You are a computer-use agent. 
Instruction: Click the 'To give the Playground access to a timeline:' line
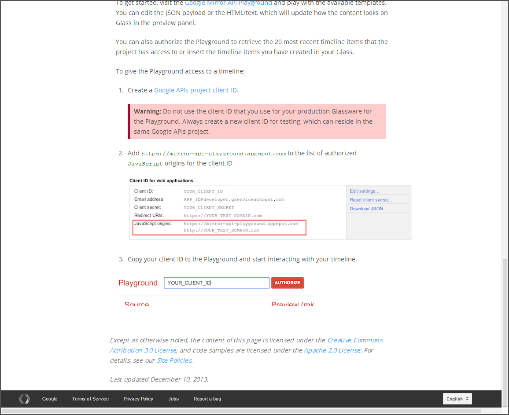click(180, 71)
